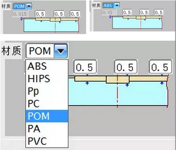176x150 pixels.
Task: Click the selected ABS combo box text
Action: (x=108, y=6)
